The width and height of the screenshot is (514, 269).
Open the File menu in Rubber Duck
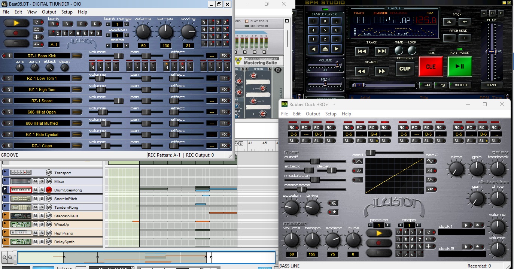pos(285,114)
